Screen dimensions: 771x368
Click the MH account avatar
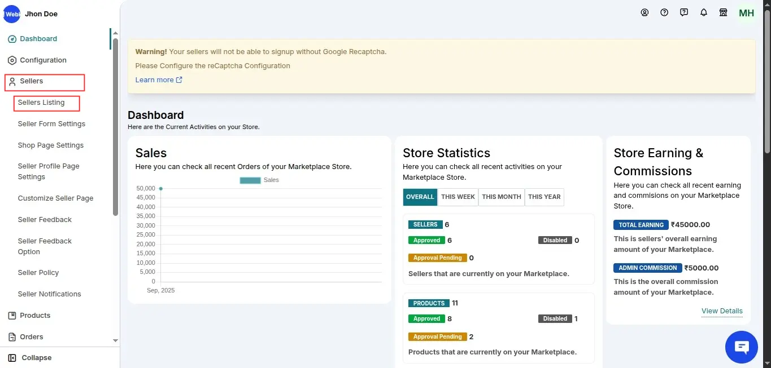coord(746,12)
